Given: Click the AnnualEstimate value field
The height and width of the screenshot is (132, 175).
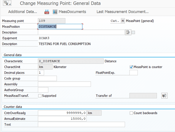Looking at the screenshot, I should tap(62, 119).
